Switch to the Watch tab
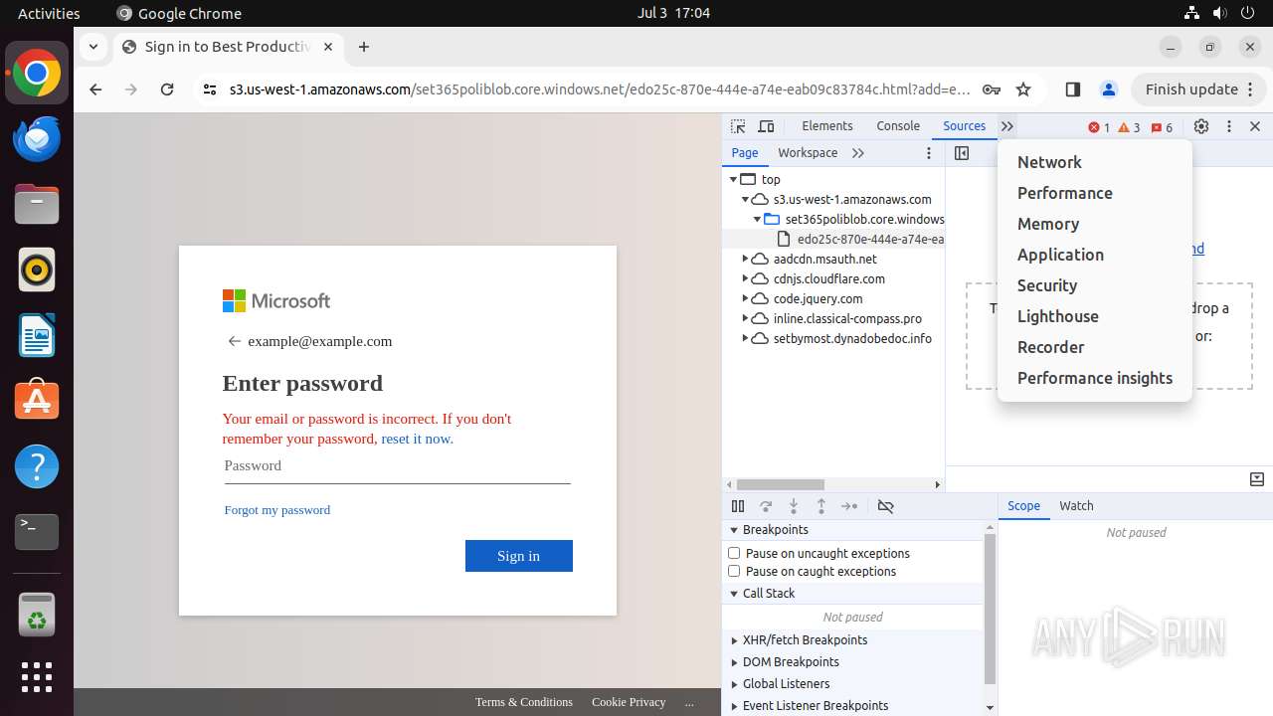This screenshot has width=1273, height=716. pyautogui.click(x=1076, y=506)
